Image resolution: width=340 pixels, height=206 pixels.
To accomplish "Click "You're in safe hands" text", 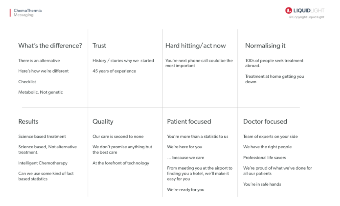I will click(x=262, y=184).
